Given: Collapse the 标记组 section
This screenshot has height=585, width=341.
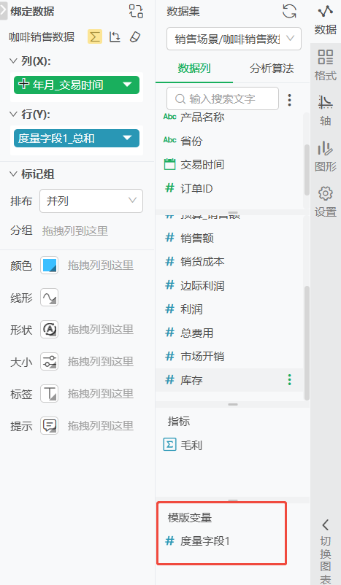Looking at the screenshot, I should click(13, 174).
